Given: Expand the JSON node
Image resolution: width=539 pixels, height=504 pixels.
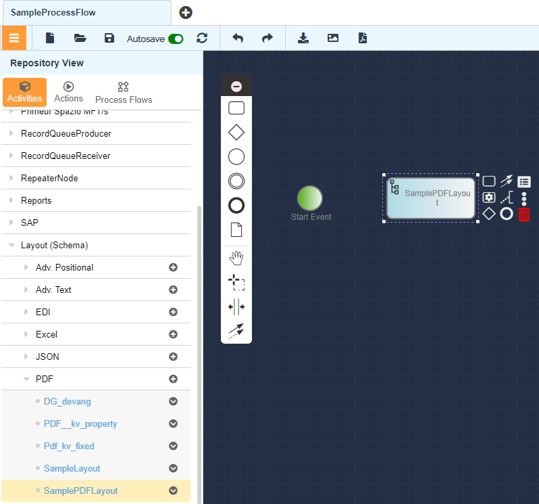Looking at the screenshot, I should [26, 357].
